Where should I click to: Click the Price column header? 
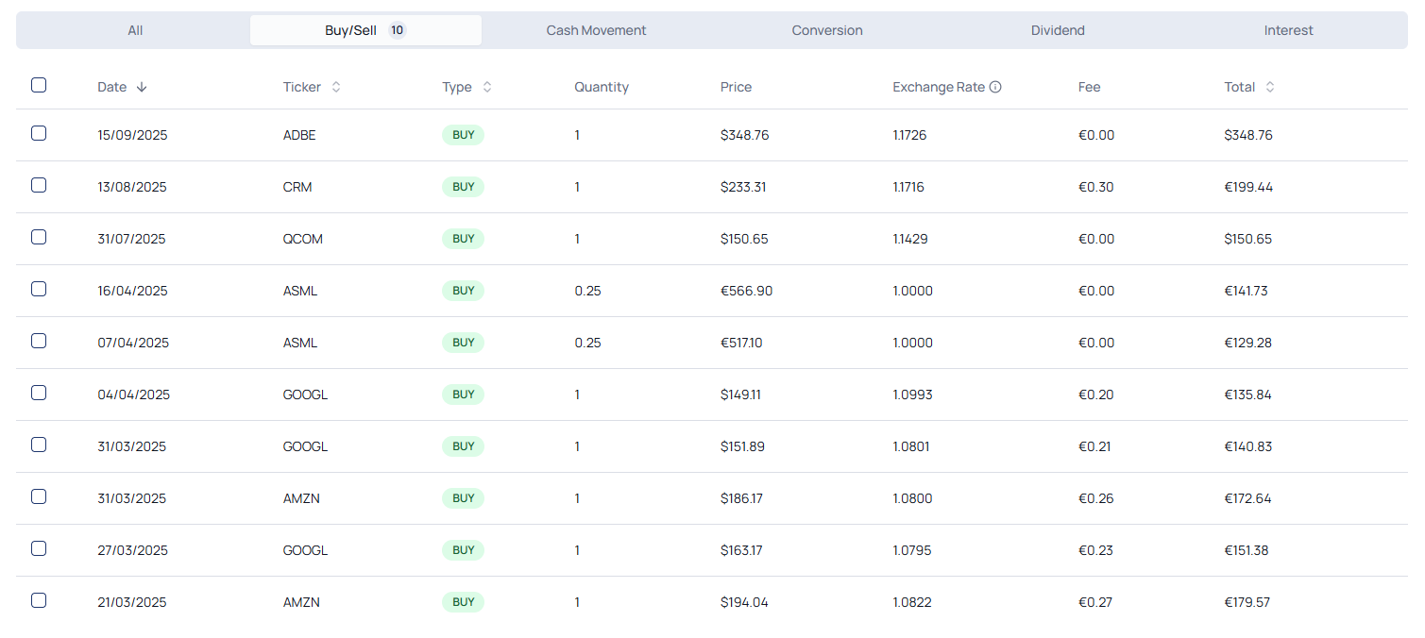736,87
